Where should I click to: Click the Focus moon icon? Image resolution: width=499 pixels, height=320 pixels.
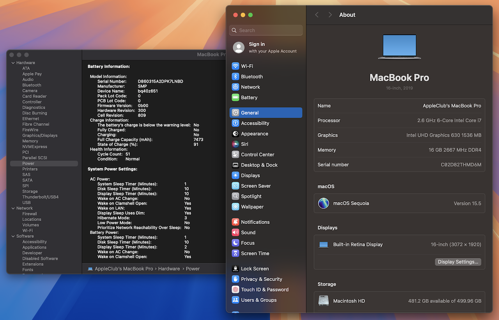click(235, 243)
